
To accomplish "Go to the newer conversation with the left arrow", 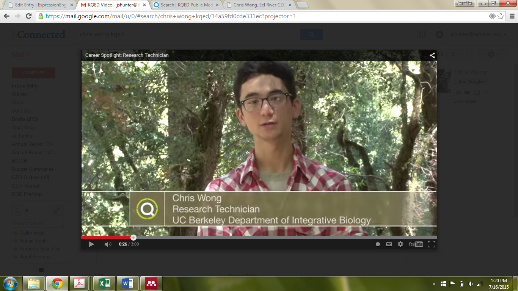I will (454, 55).
